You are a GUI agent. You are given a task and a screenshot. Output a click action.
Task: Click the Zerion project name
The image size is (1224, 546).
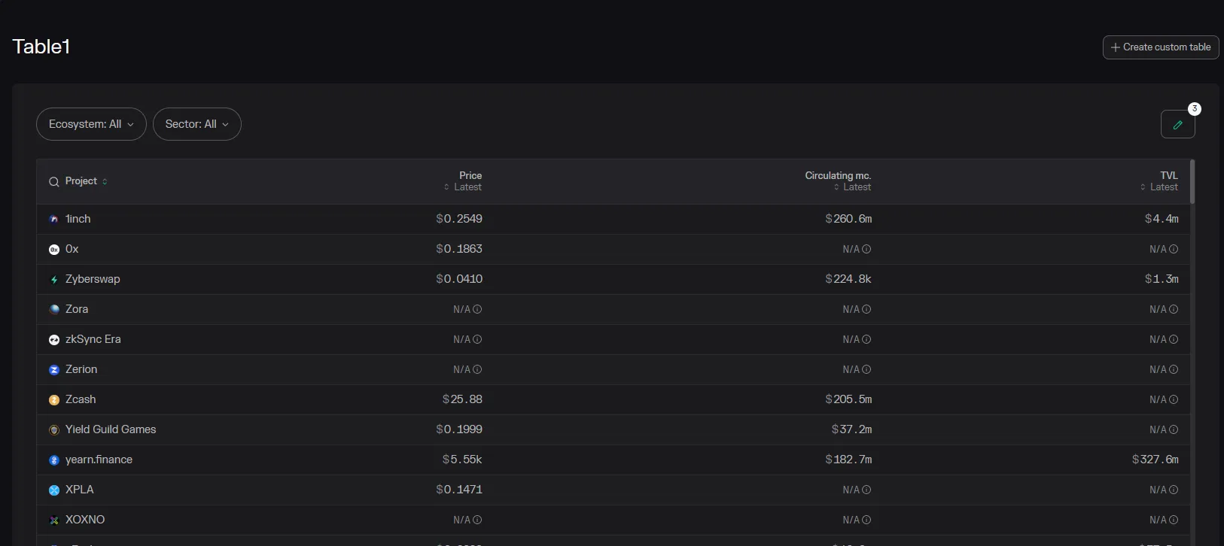click(x=81, y=369)
